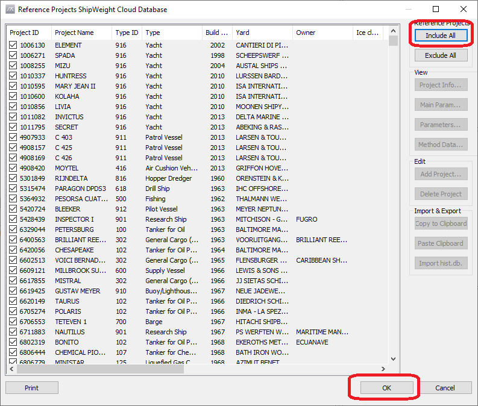
Task: Uncheck the RIJNDELTA dredger checkbox
Action: coord(13,178)
